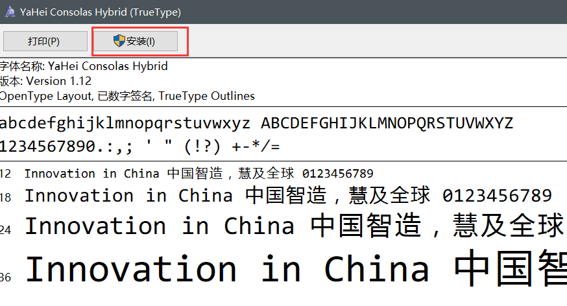This screenshot has width=567, height=306.
Task: Click the shield icon on the install button
Action: pyautogui.click(x=119, y=41)
